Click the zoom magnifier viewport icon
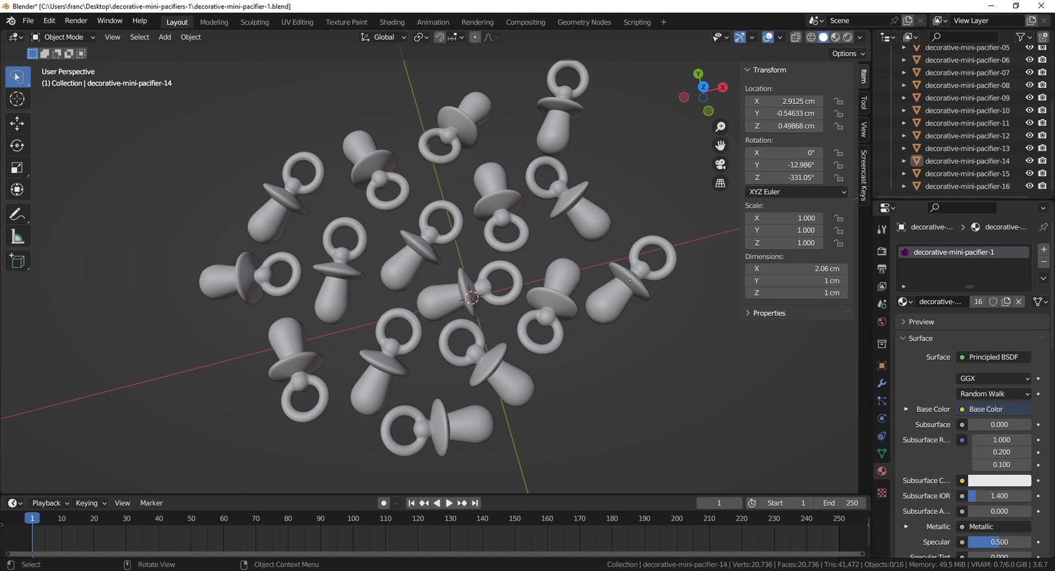Viewport: 1055px width, 571px height. (x=720, y=127)
